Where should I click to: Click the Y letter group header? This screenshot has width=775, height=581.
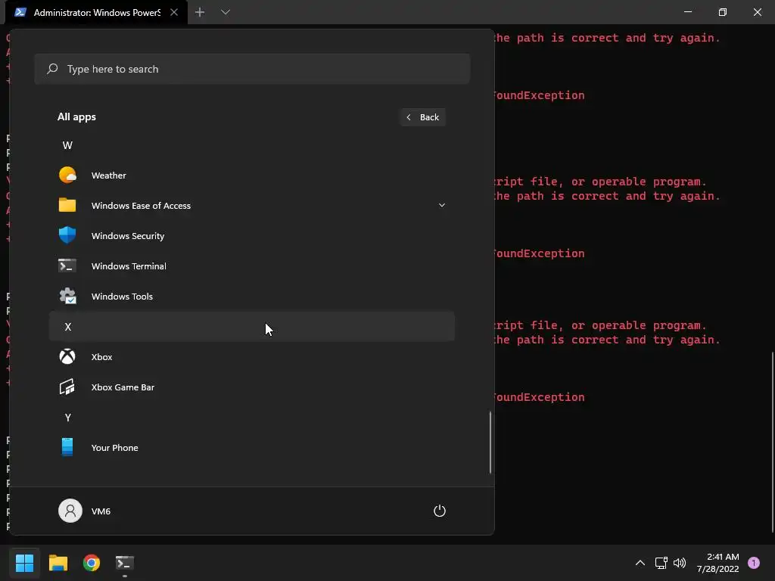[67, 418]
